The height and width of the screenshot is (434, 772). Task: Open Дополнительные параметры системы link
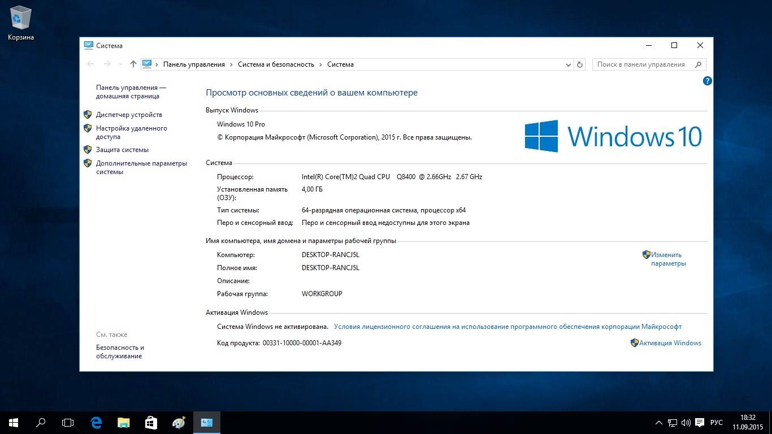click(141, 167)
